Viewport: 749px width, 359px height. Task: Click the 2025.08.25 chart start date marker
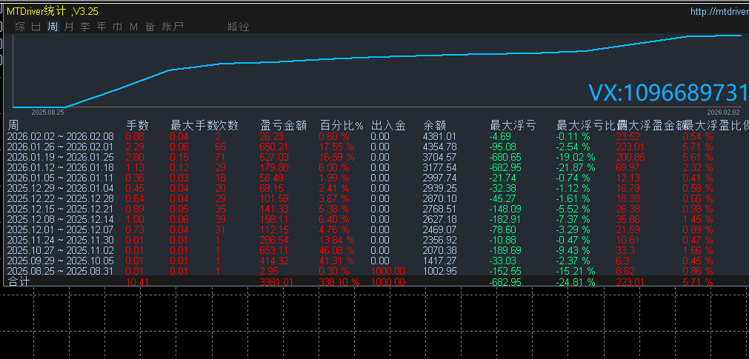click(x=47, y=113)
